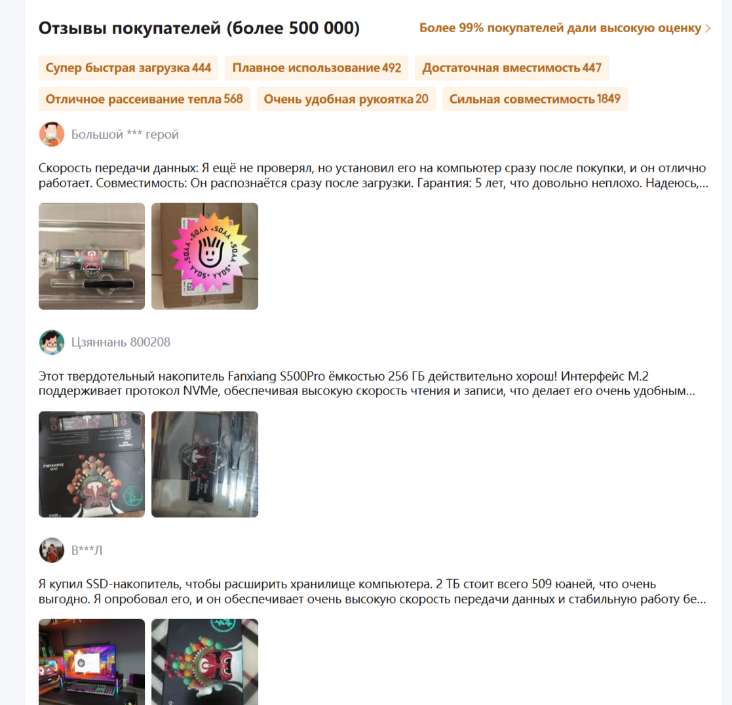This screenshot has height=705, width=732.
Task: Filter by Сильная совместимость 1849
Action: tap(535, 99)
